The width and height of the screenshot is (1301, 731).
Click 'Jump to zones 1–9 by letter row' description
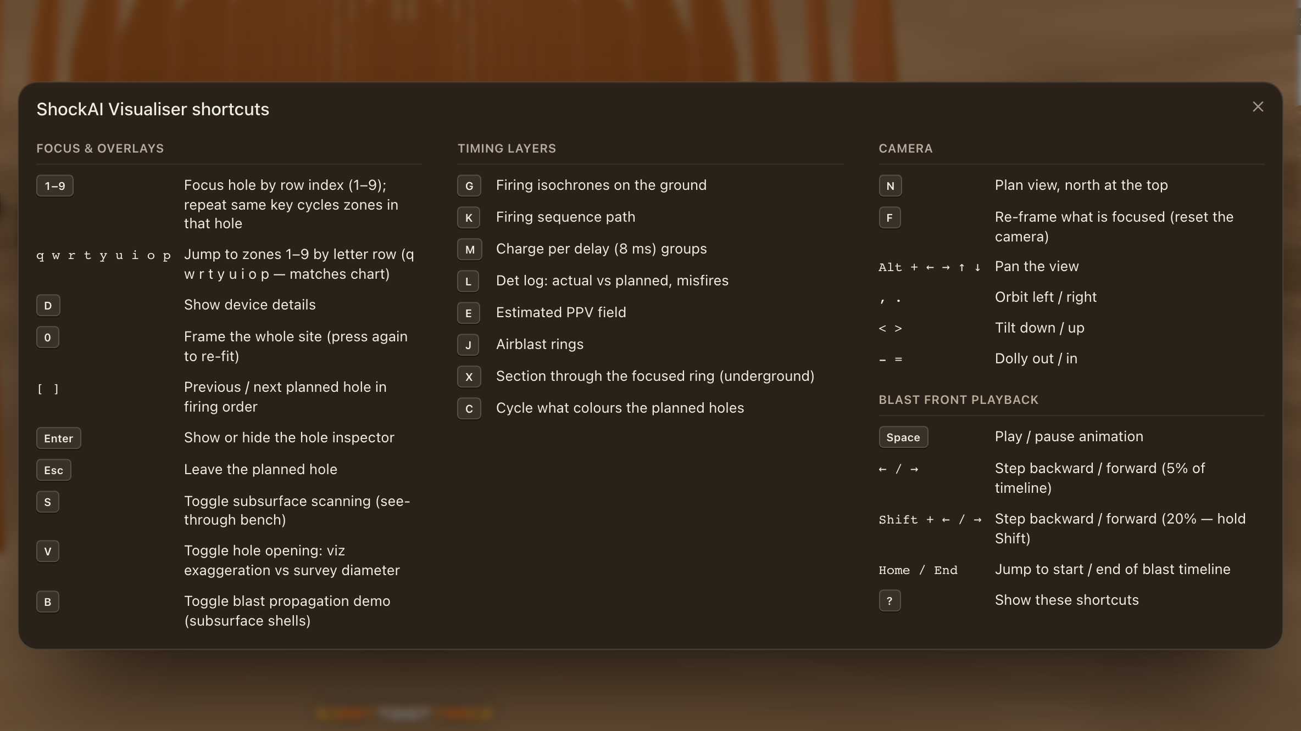[x=299, y=264]
